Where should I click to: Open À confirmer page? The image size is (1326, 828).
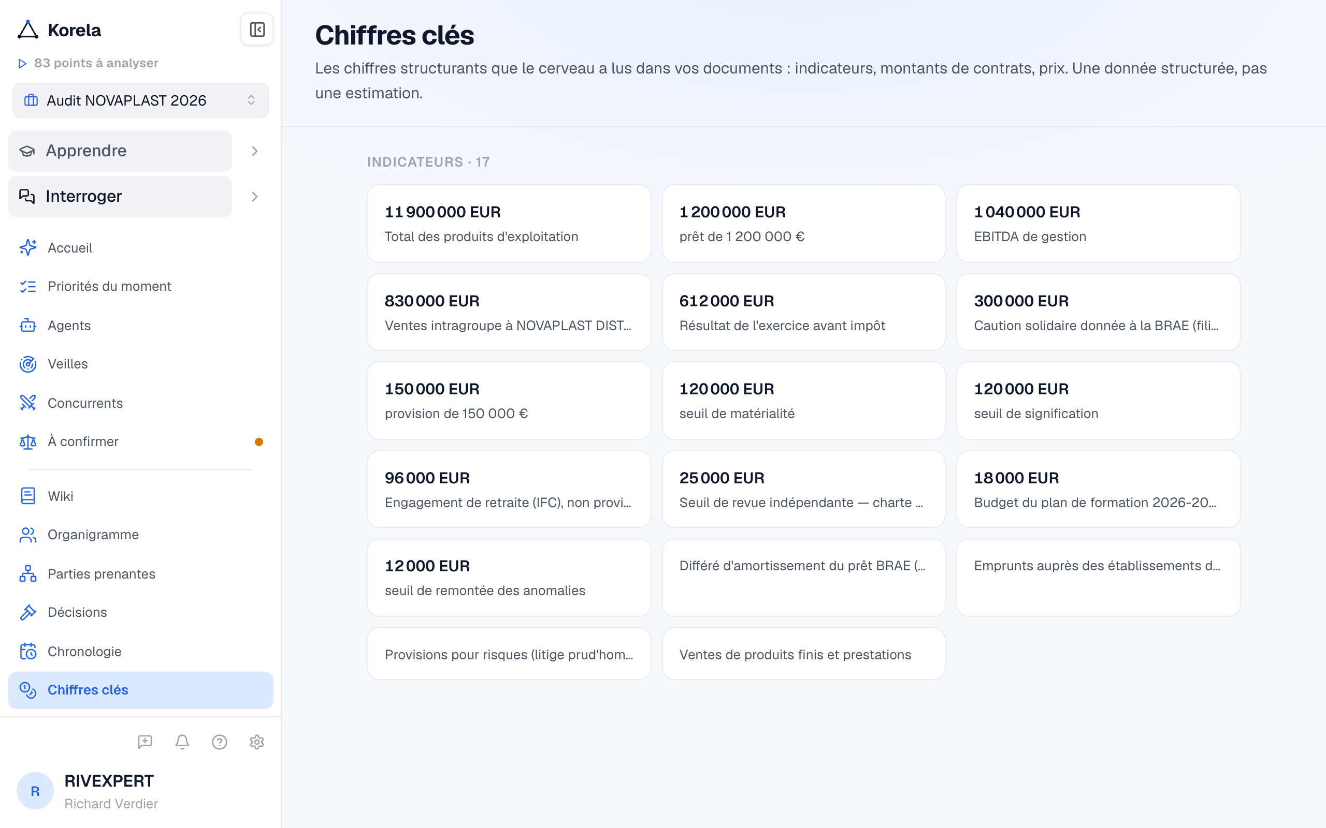click(141, 441)
